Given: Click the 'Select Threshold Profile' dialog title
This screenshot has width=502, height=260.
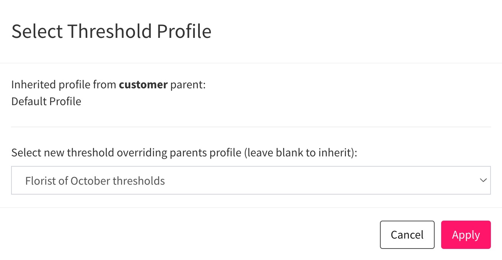Looking at the screenshot, I should pyautogui.click(x=111, y=31).
